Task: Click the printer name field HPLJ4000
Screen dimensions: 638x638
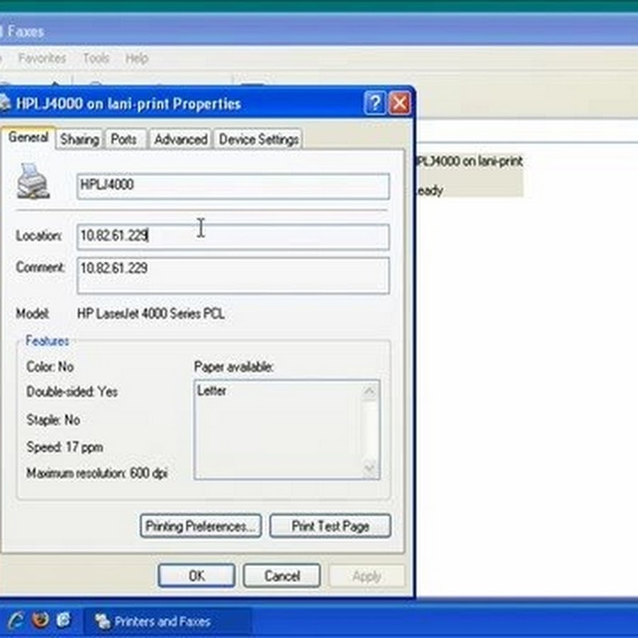Action: [x=233, y=186]
